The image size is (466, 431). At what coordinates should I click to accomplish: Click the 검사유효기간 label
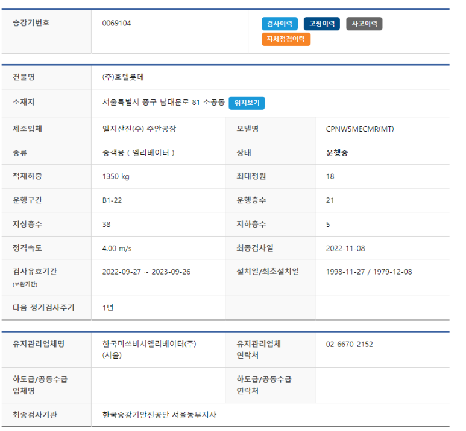click(34, 272)
